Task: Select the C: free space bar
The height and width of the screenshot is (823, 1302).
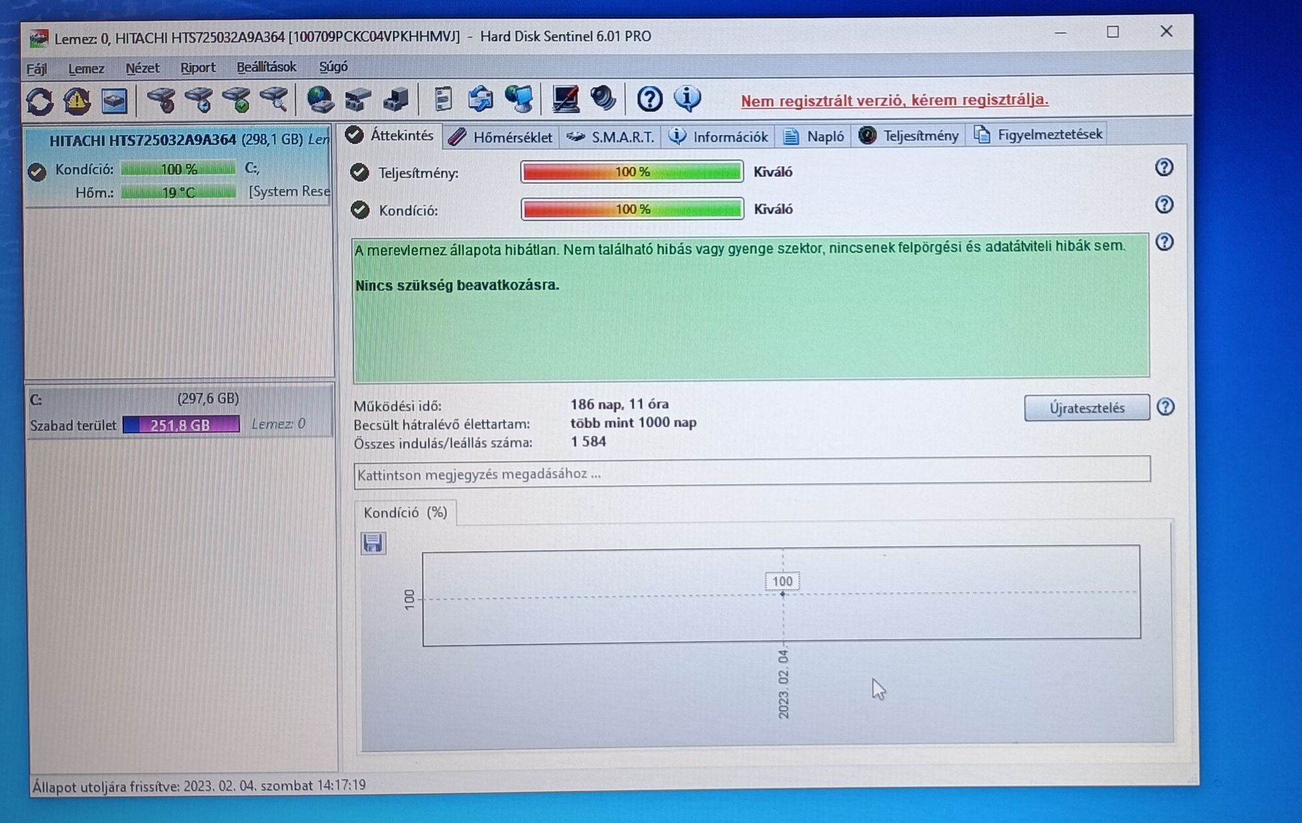Action: coord(181,425)
